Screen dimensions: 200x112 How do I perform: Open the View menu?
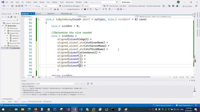click(x=17, y=2)
